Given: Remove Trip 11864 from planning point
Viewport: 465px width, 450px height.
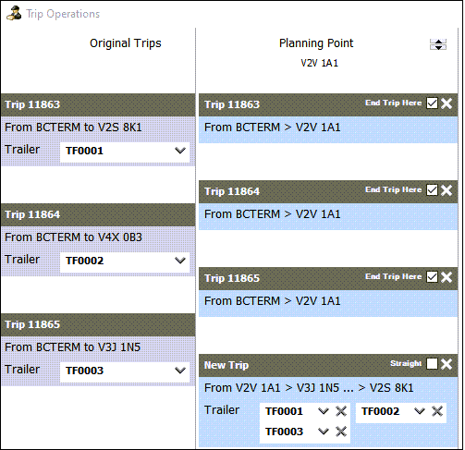Looking at the screenshot, I should 447,190.
